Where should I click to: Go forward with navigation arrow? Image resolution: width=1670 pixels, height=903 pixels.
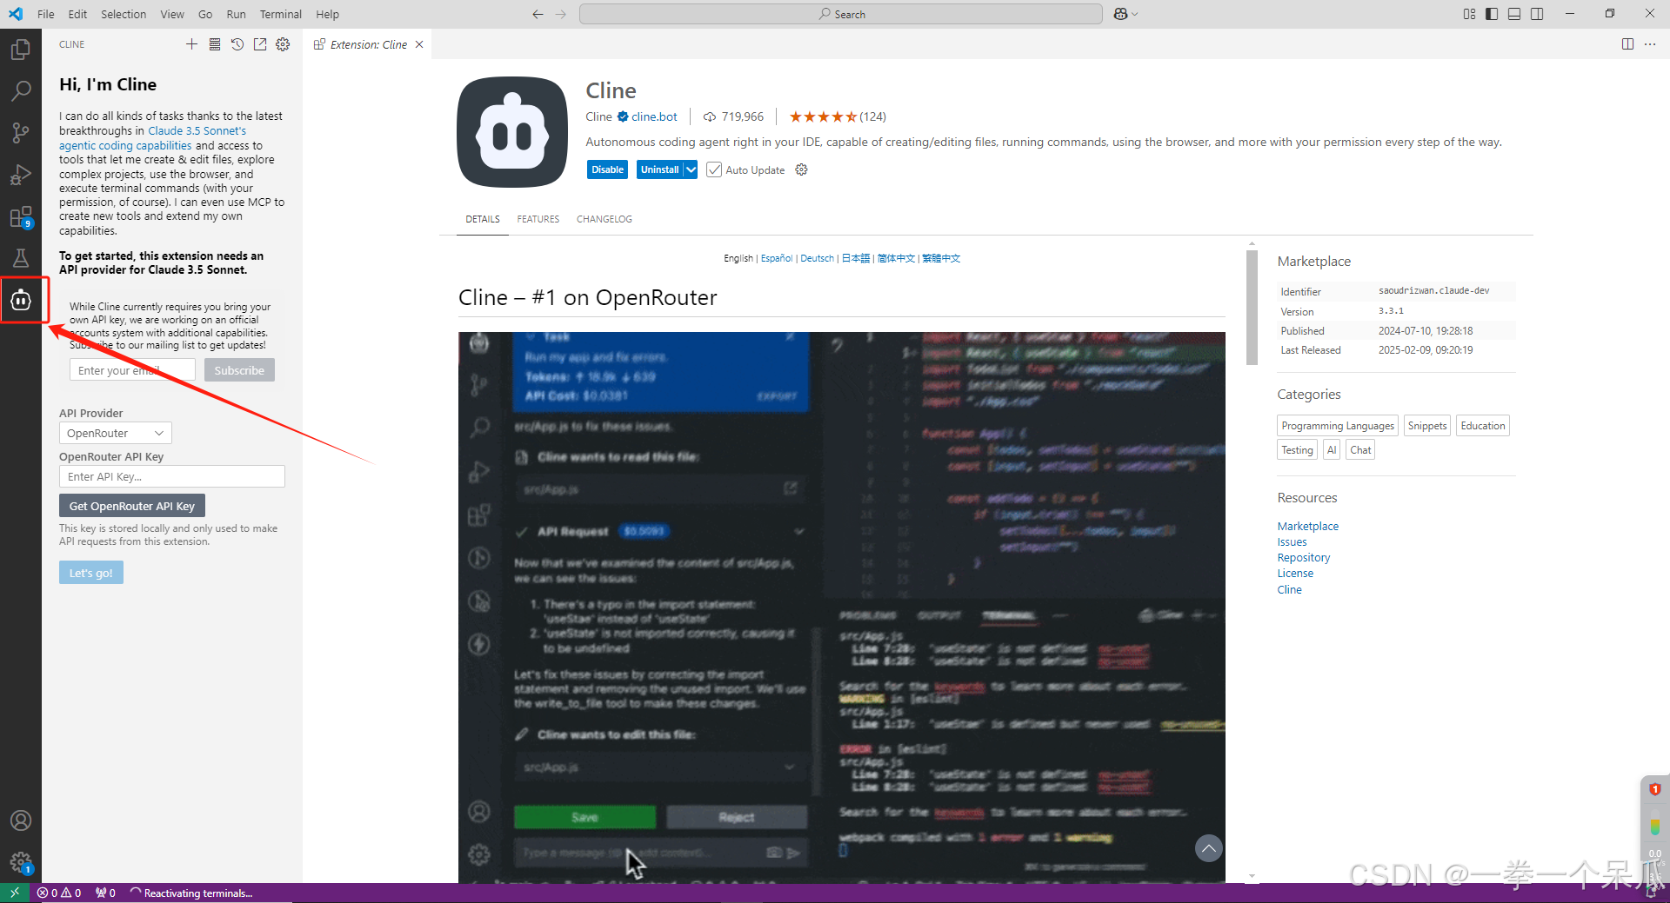pos(561,14)
